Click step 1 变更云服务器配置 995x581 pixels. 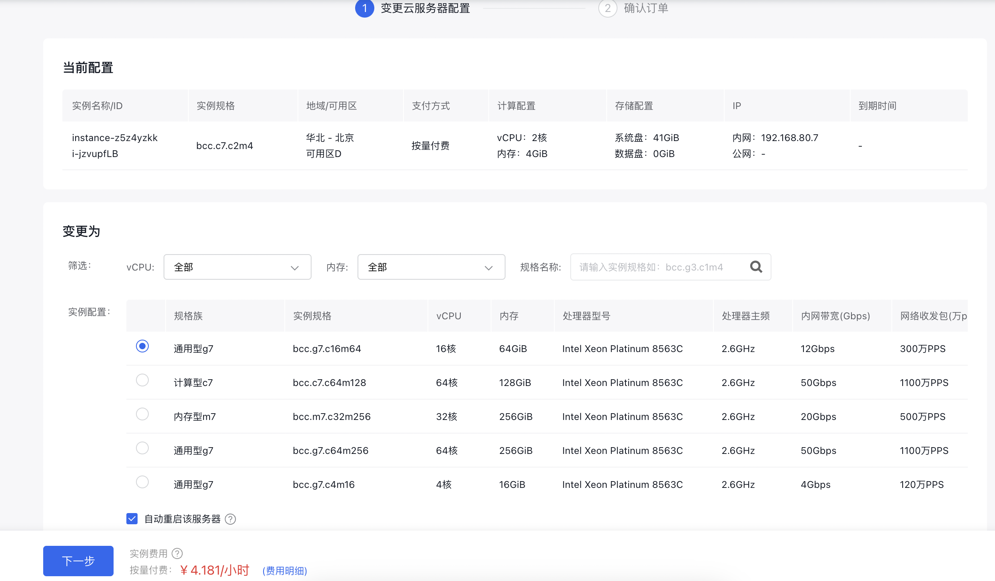pos(413,8)
